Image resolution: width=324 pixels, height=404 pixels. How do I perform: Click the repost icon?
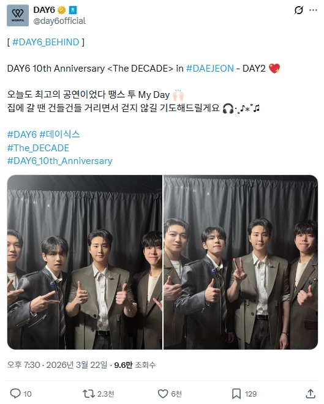tap(88, 394)
